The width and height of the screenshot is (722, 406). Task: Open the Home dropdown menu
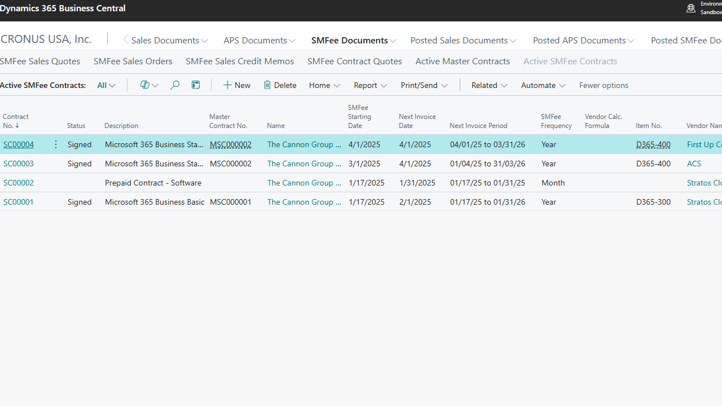tap(324, 85)
